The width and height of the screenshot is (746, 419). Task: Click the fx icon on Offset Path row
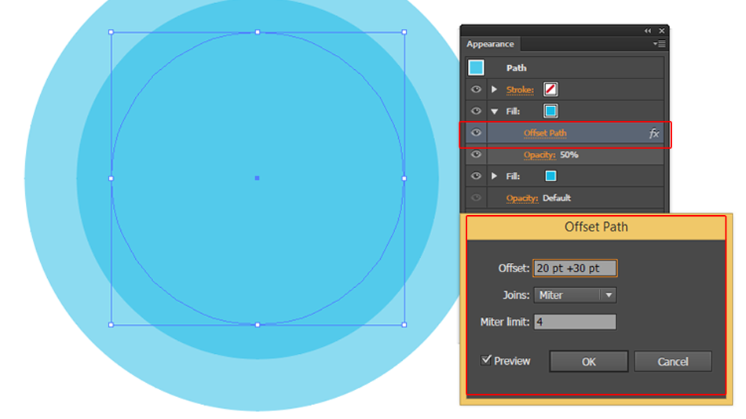point(654,133)
